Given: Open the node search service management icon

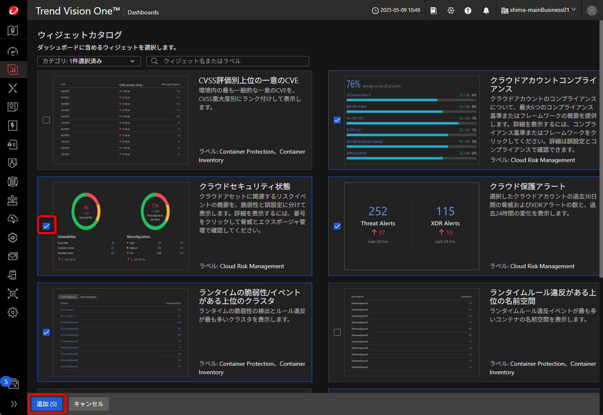Looking at the screenshot, I should [13, 294].
